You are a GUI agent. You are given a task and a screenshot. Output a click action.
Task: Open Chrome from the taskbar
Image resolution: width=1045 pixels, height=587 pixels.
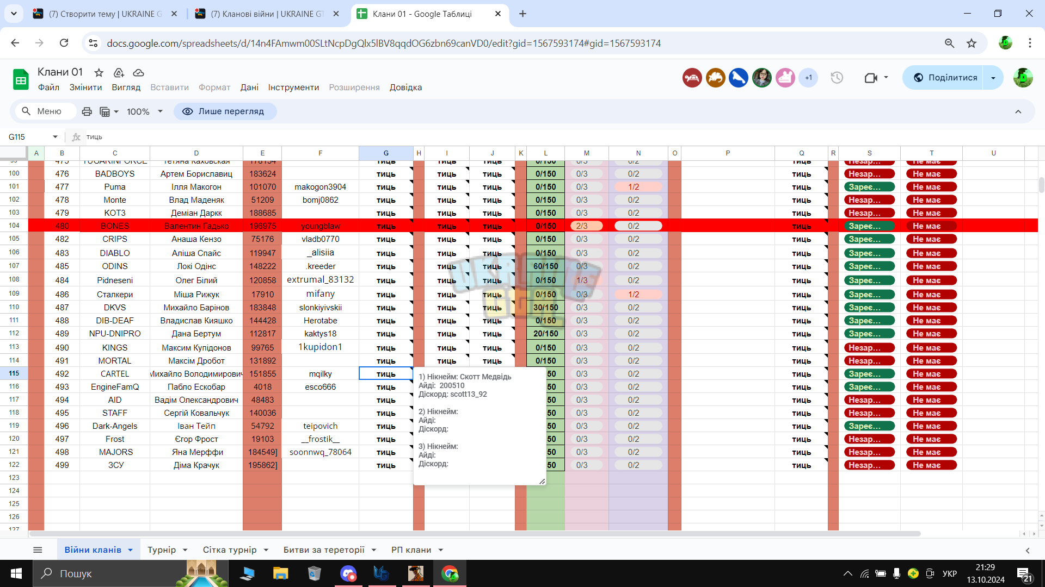(450, 573)
